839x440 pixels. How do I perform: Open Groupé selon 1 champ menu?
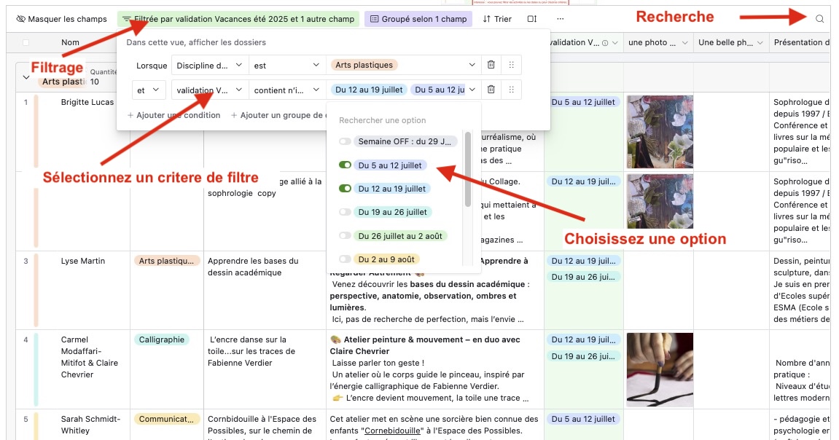[418, 19]
